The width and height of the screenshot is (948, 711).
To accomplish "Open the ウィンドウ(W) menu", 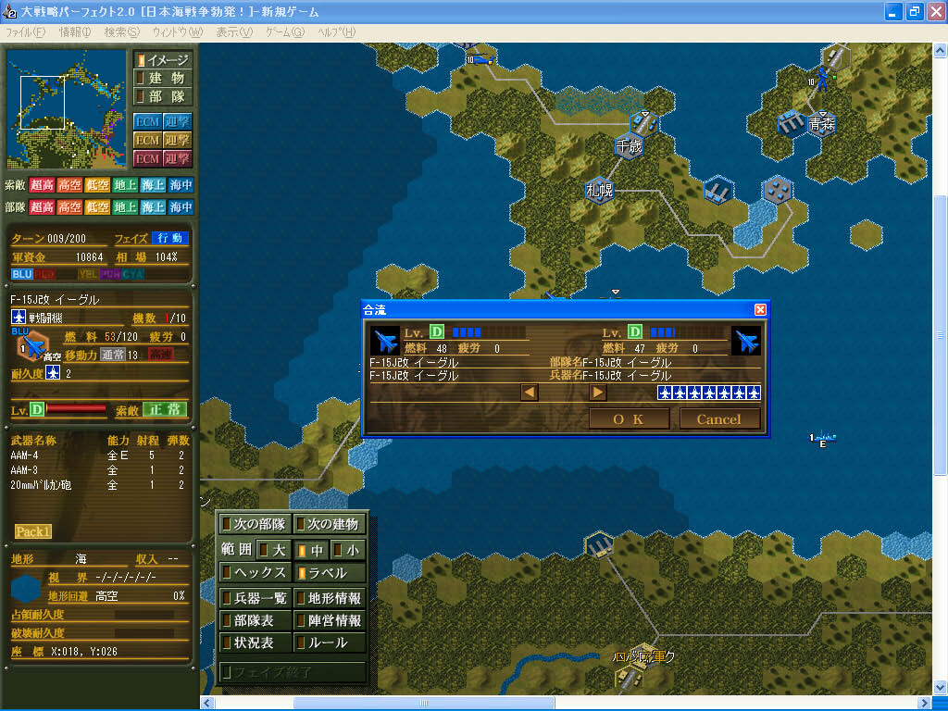I will coord(177,32).
